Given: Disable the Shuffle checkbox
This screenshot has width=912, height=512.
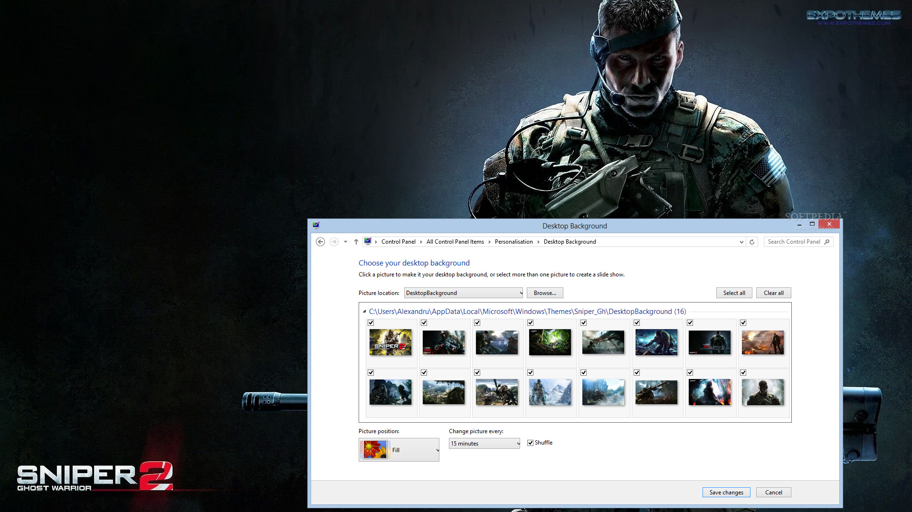Looking at the screenshot, I should tap(531, 443).
